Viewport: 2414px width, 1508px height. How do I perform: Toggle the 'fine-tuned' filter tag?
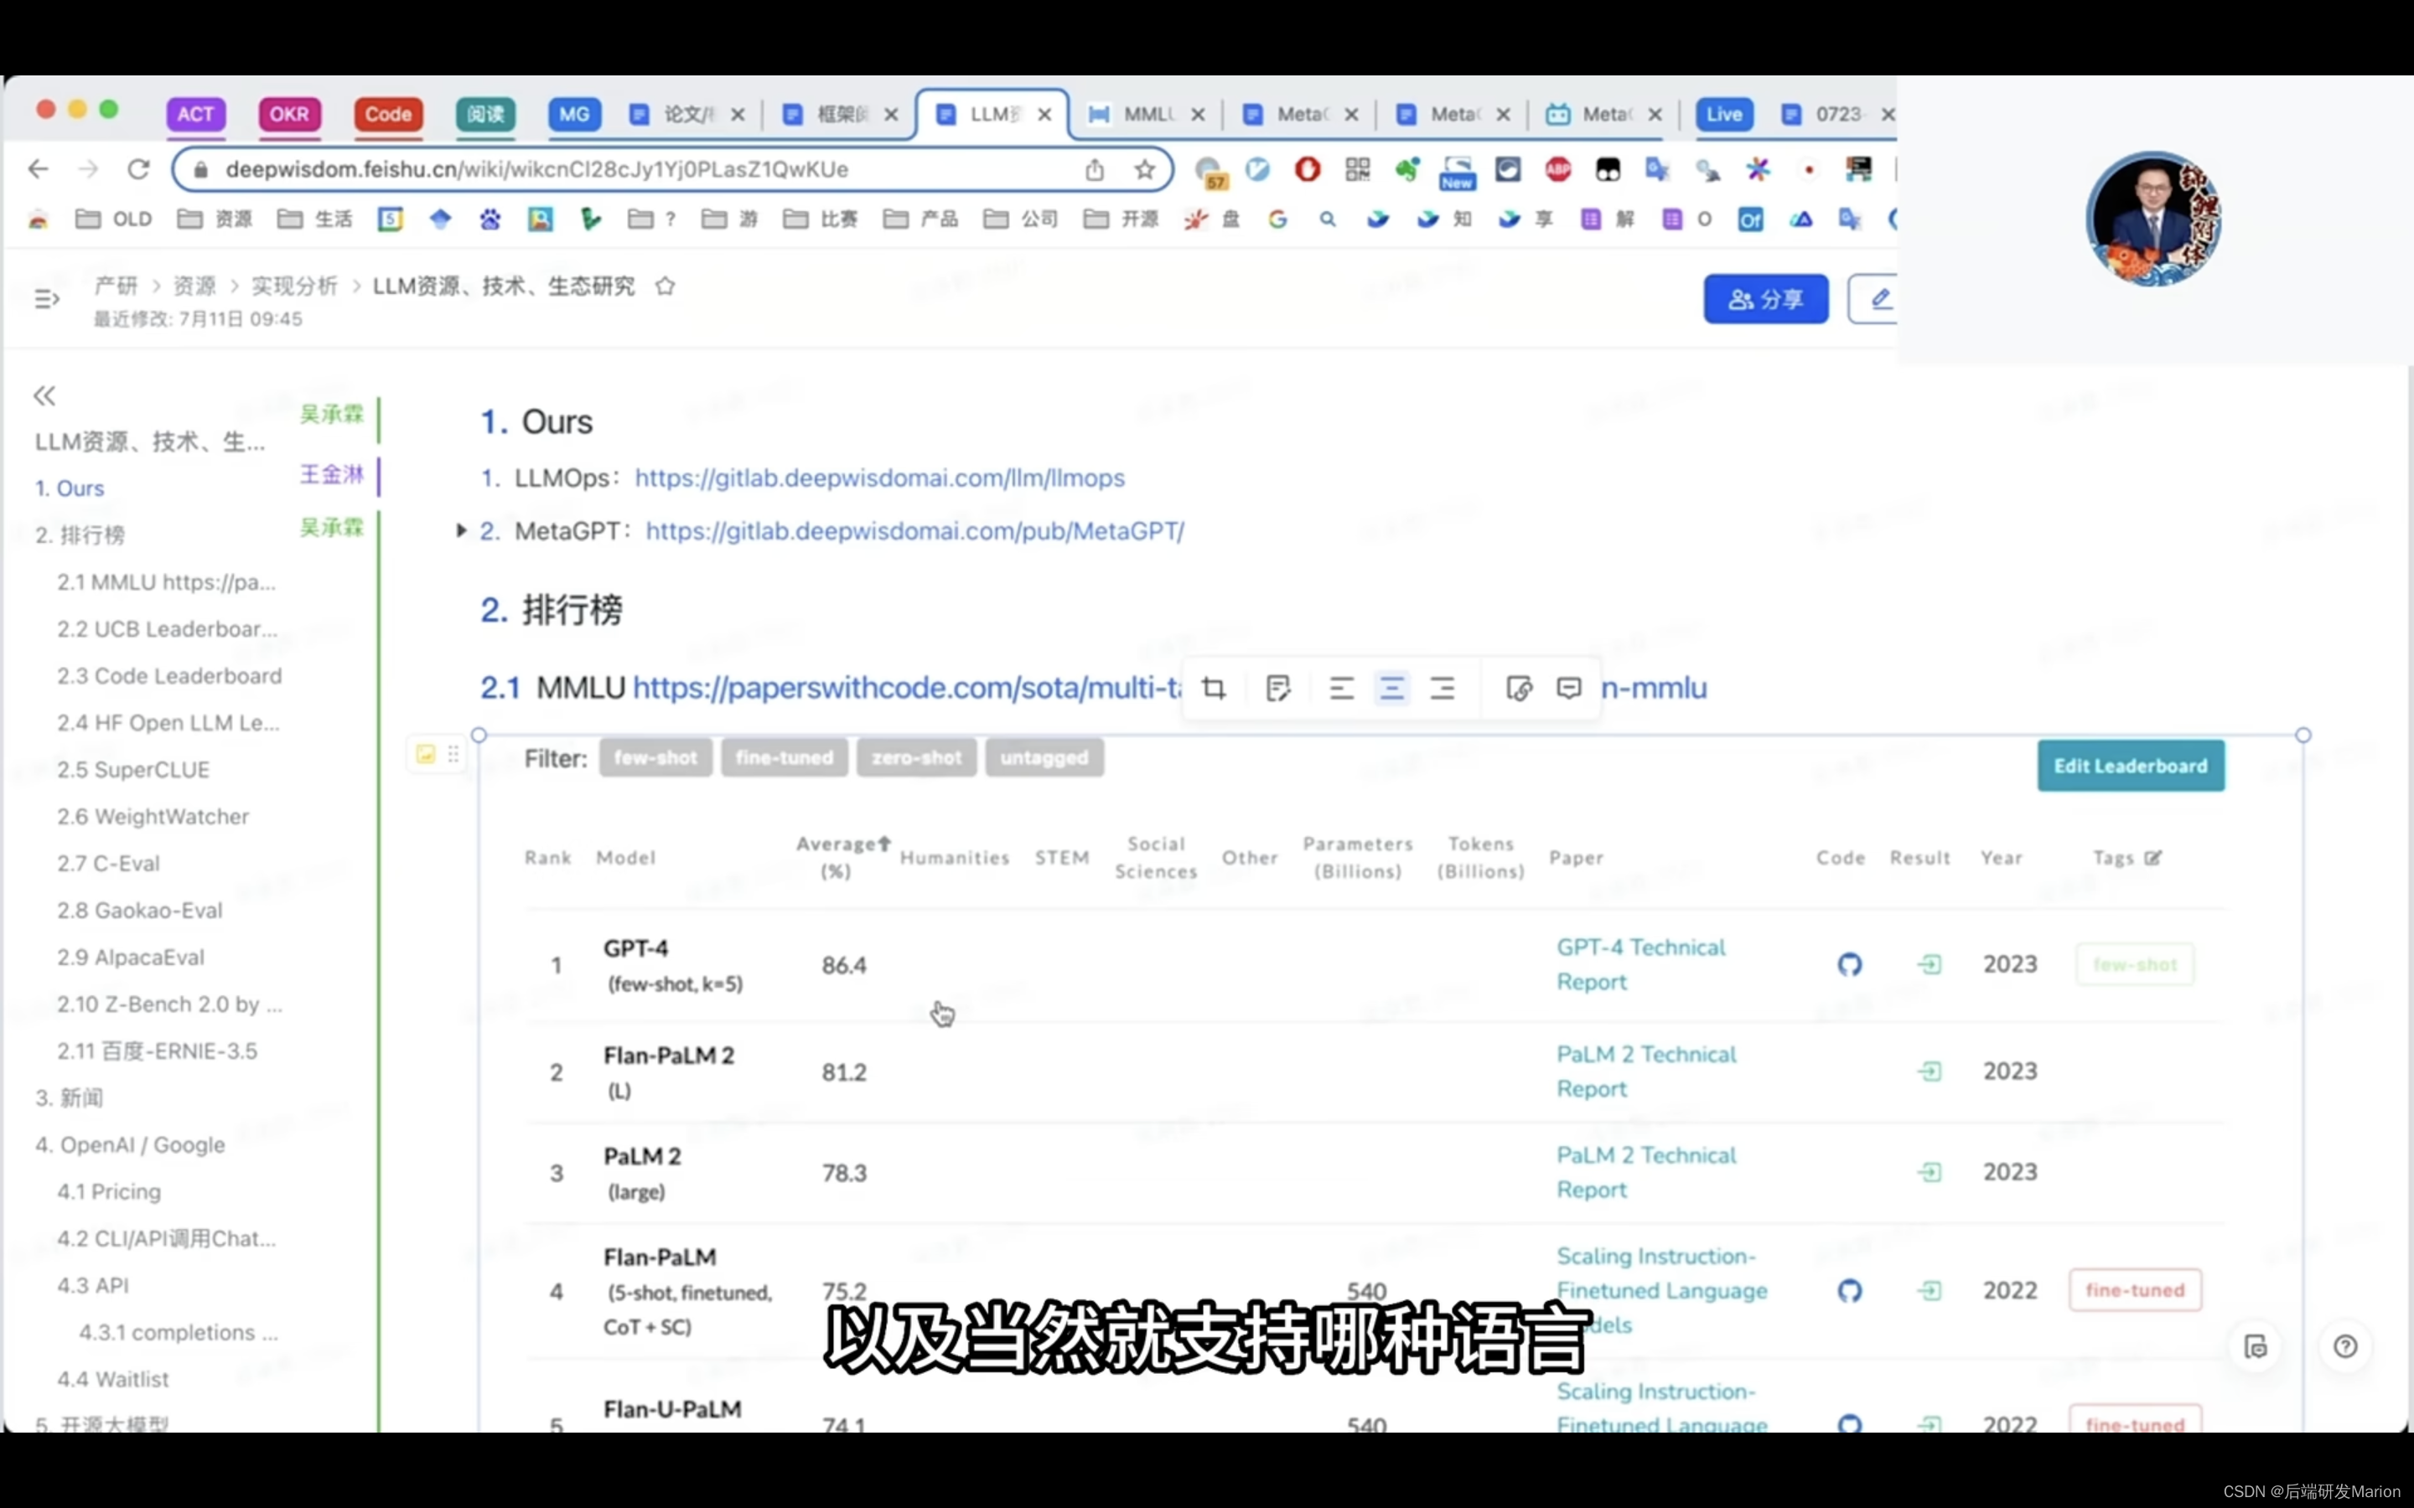click(784, 757)
